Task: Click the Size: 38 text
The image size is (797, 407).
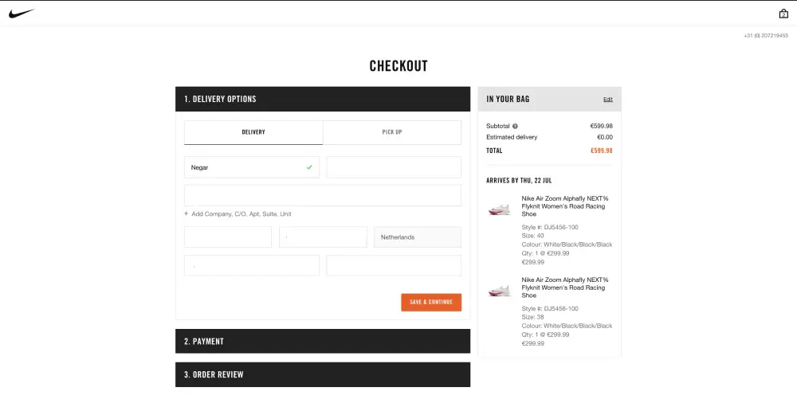Action: (532, 317)
